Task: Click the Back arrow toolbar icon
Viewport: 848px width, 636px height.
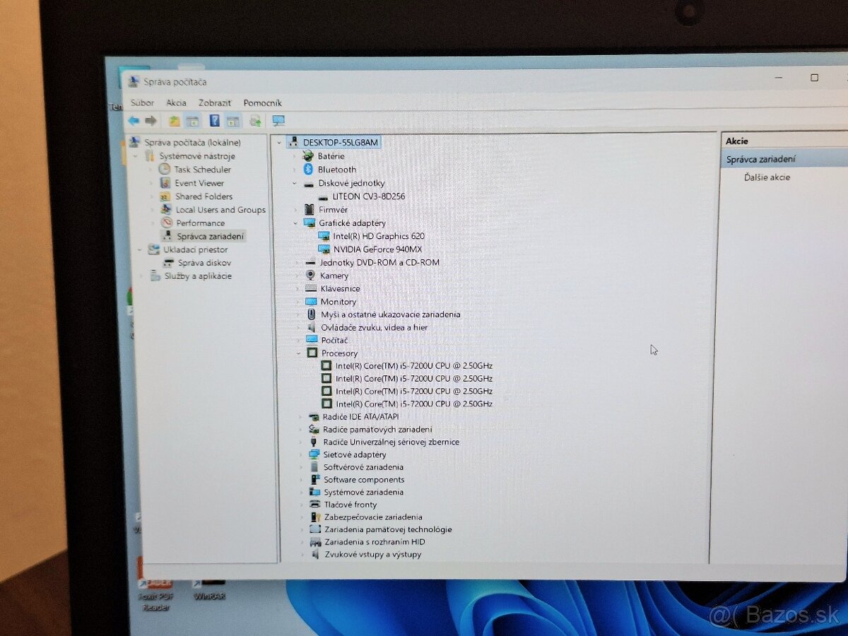Action: coord(134,121)
